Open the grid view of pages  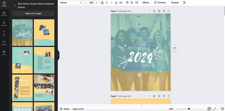[x=209, y=109]
